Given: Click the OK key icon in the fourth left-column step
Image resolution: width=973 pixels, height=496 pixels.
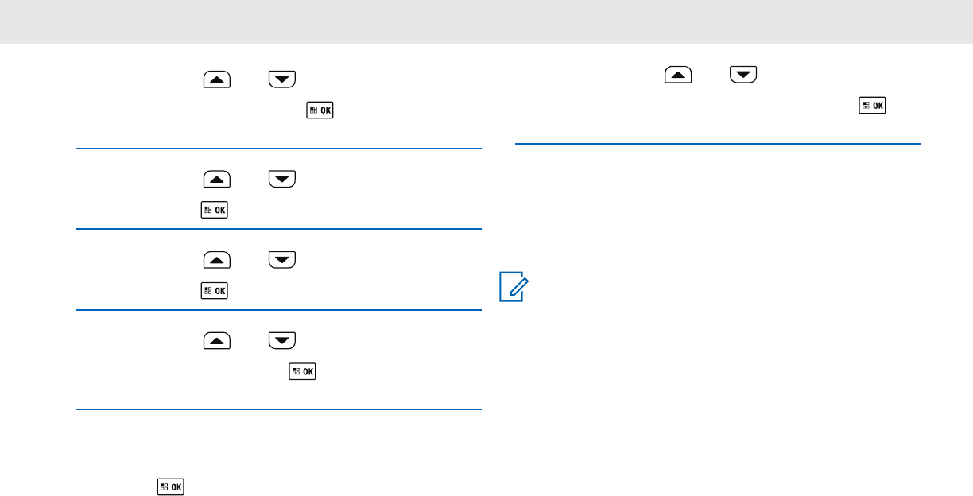Looking at the screenshot, I should 302,371.
